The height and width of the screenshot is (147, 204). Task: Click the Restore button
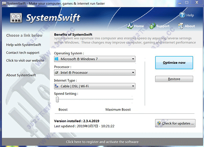click(x=174, y=79)
